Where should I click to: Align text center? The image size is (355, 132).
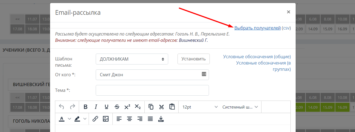pyautogui.click(x=129, y=119)
